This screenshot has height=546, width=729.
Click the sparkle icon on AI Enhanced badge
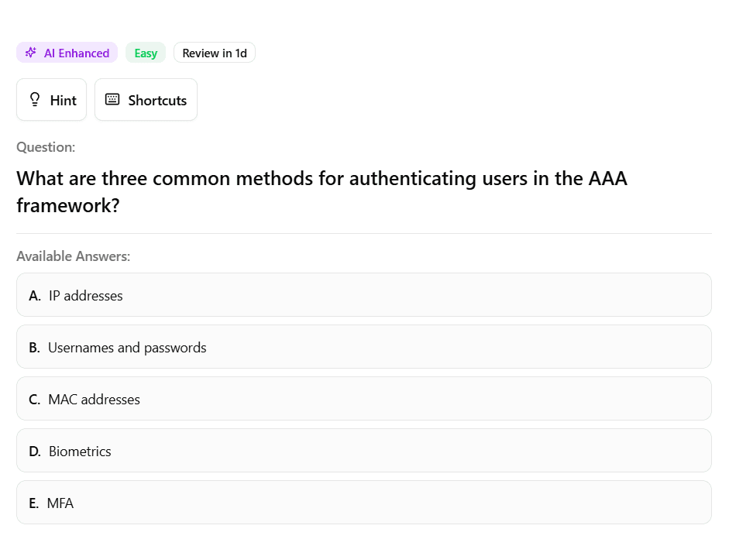[30, 52]
